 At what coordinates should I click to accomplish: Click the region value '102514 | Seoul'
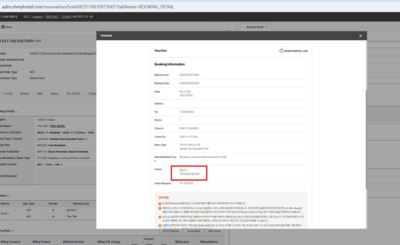click(46, 120)
